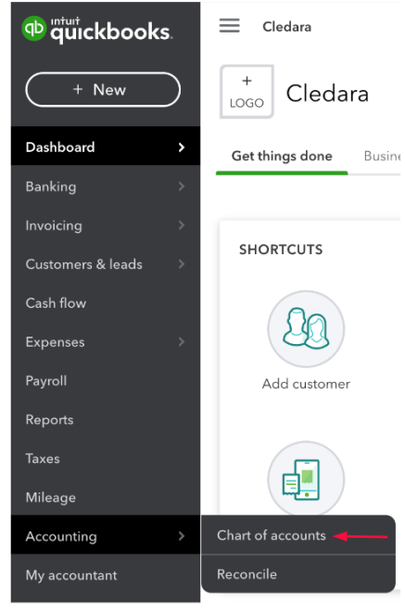Go to Payroll in sidebar
The width and height of the screenshot is (405, 613).
click(x=46, y=381)
